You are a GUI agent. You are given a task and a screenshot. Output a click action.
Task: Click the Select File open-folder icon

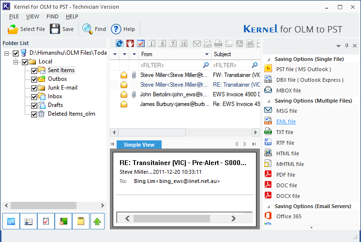coord(13,29)
